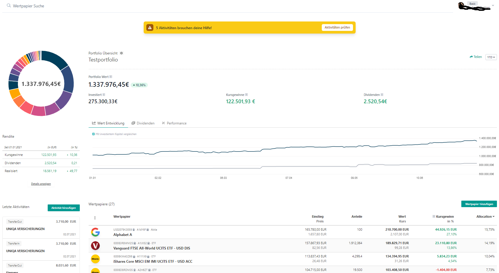
Task: Click info icon next to Dividenden label
Action: (382, 95)
